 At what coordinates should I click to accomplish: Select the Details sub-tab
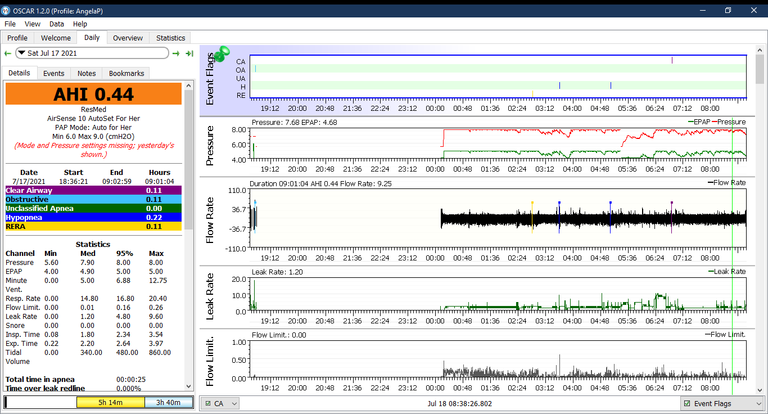click(19, 73)
